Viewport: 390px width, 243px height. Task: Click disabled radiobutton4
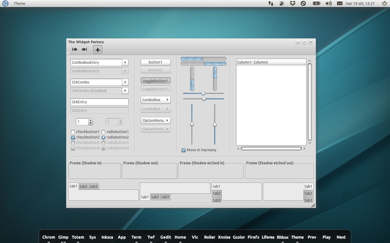coord(103,148)
